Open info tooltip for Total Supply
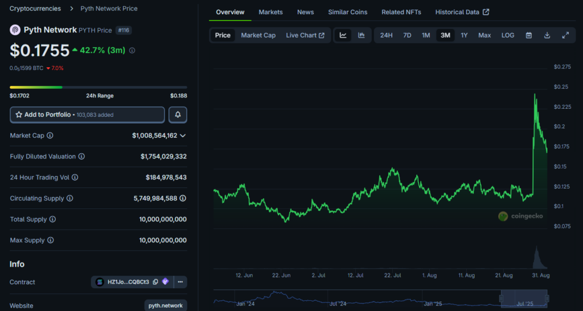Screen dimensions: 583x311 (52, 219)
